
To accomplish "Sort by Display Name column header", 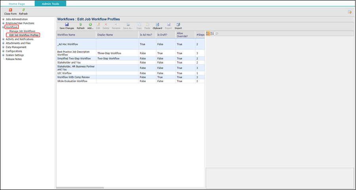I will pyautogui.click(x=118, y=35).
